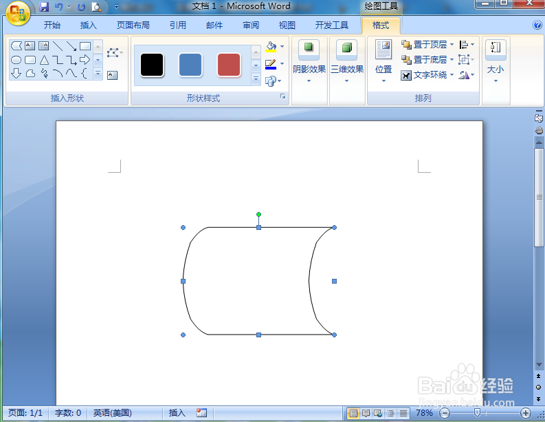Select the arc shape

click(x=58, y=73)
